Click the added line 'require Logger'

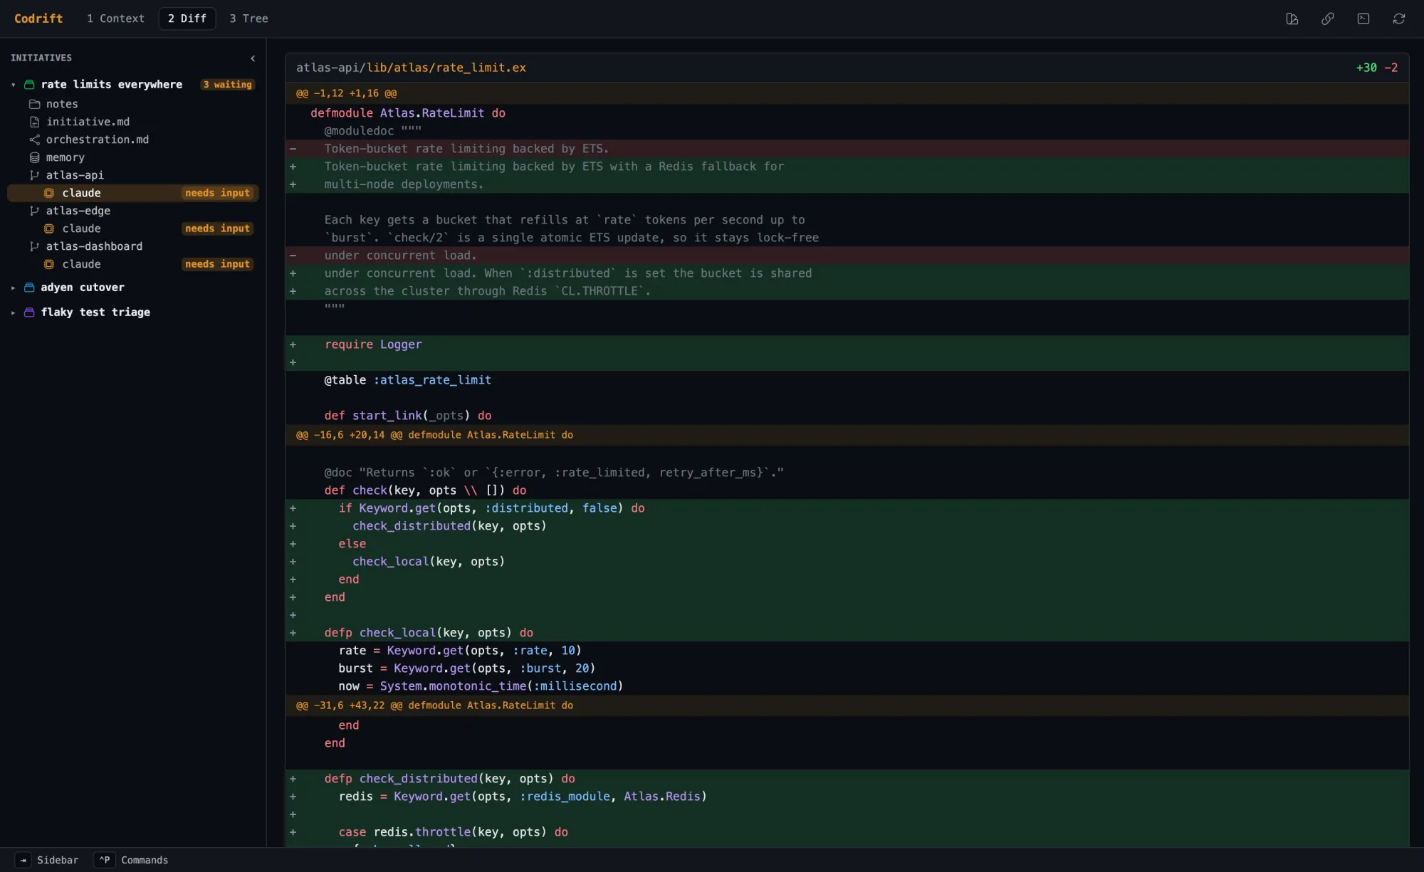coord(847,345)
